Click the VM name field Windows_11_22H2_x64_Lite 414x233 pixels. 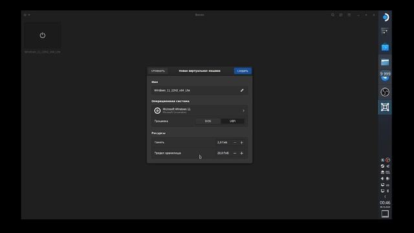coord(200,91)
